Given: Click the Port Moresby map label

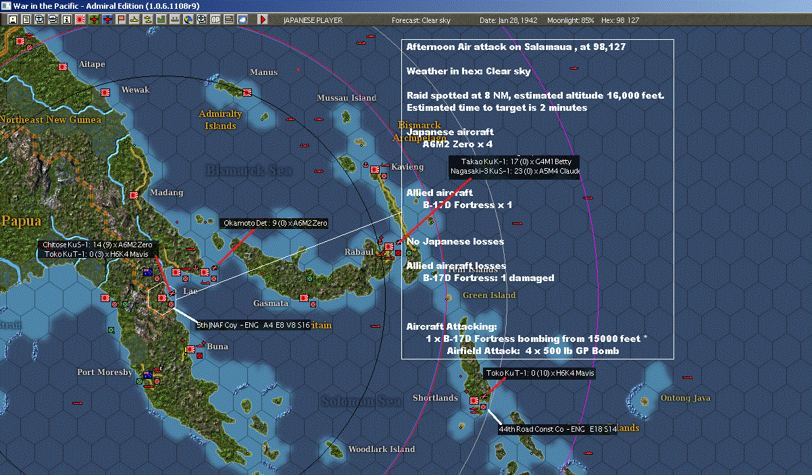Looking at the screenshot, I should 104,372.
